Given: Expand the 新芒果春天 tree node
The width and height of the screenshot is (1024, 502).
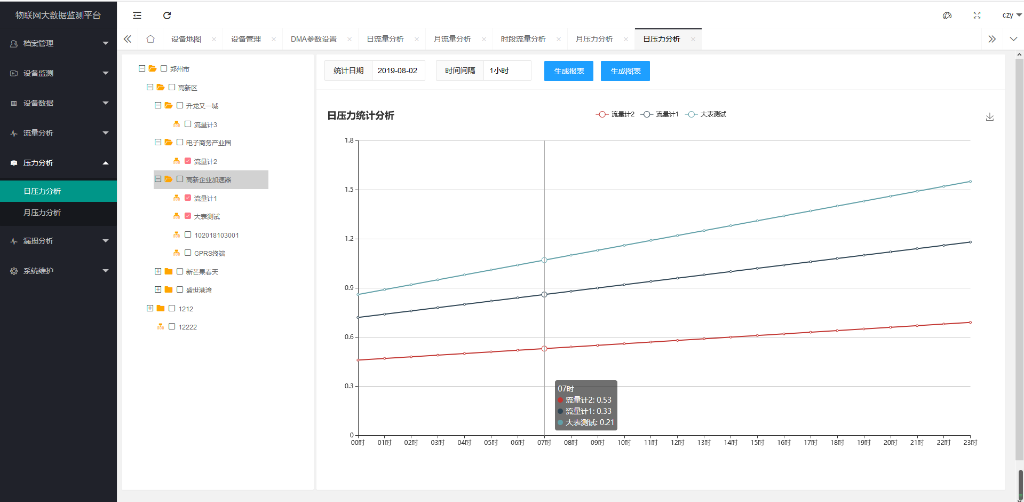Looking at the screenshot, I should (x=158, y=271).
